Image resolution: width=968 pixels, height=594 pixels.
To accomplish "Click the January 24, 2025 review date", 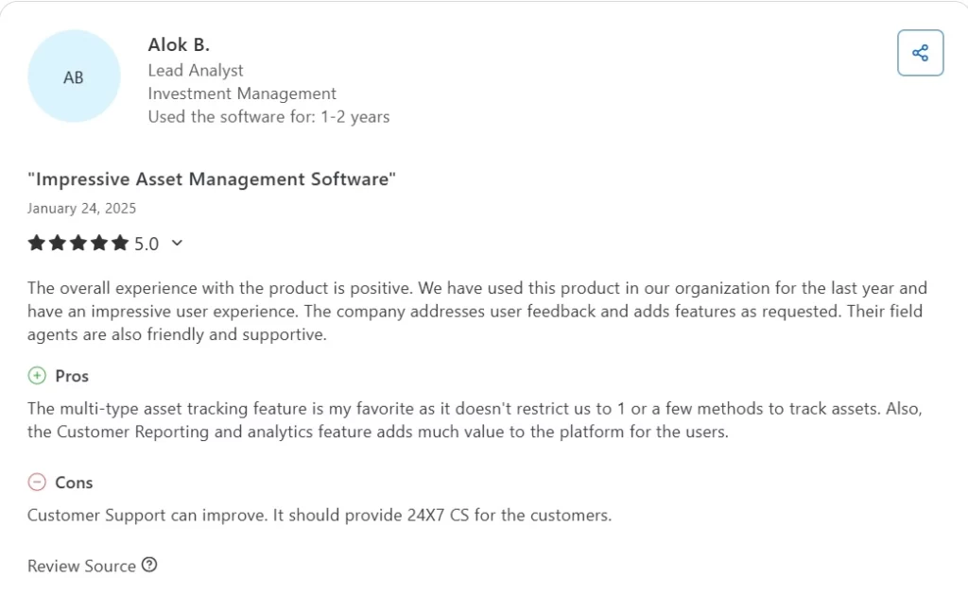I will (x=81, y=208).
